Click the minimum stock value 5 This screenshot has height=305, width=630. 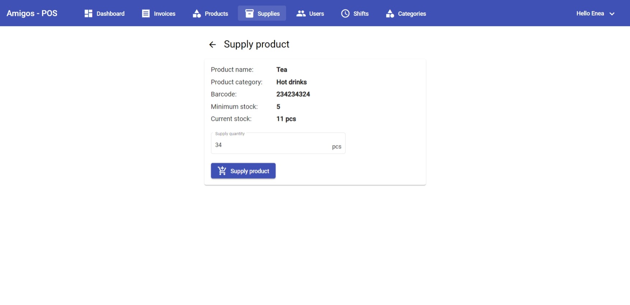click(278, 106)
